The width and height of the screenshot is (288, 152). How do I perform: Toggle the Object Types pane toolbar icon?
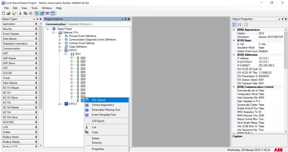pos(53,13)
